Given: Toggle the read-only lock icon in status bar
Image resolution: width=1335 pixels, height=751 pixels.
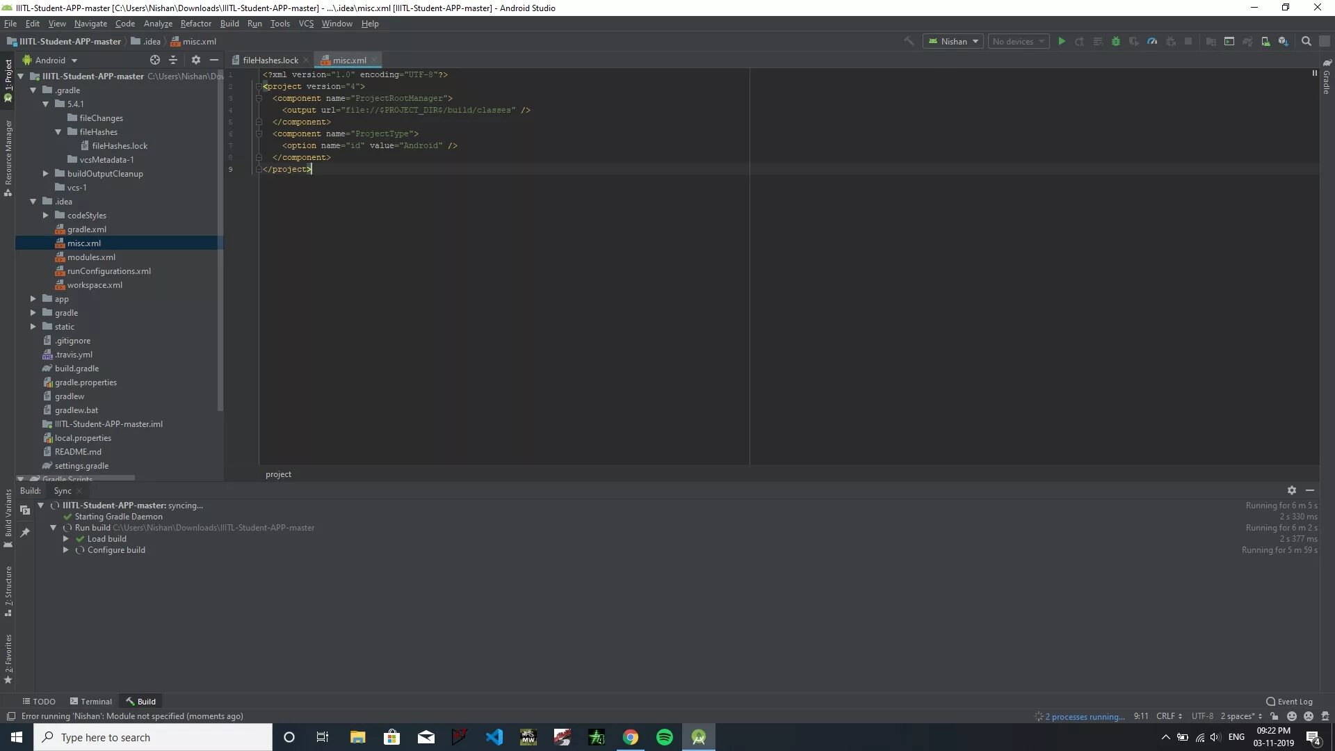Looking at the screenshot, I should click(x=1274, y=716).
